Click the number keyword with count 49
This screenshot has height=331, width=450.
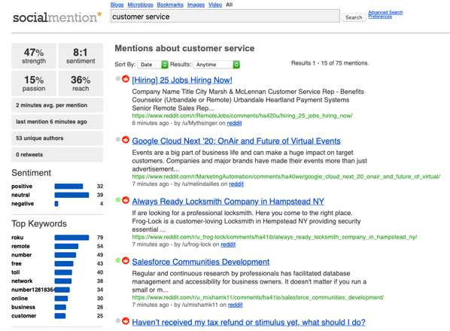click(22, 255)
